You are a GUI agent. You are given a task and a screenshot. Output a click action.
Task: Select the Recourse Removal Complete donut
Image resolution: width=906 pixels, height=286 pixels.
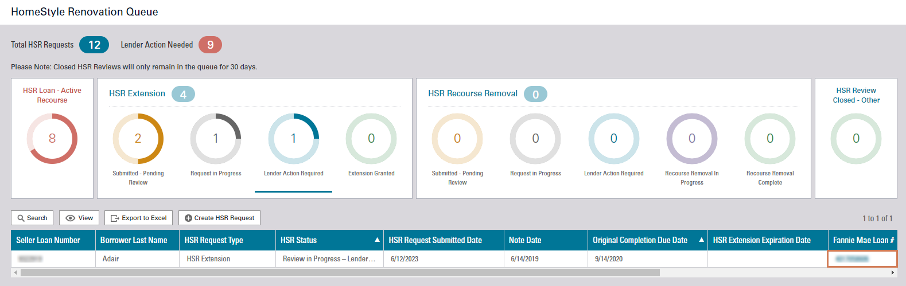pyautogui.click(x=770, y=138)
